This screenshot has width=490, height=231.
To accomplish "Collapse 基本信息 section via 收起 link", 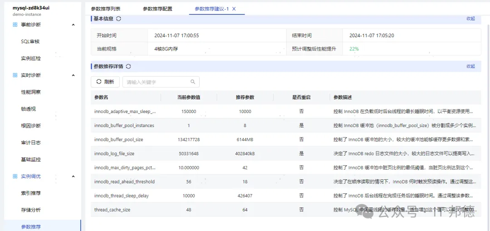I will 470,19.
